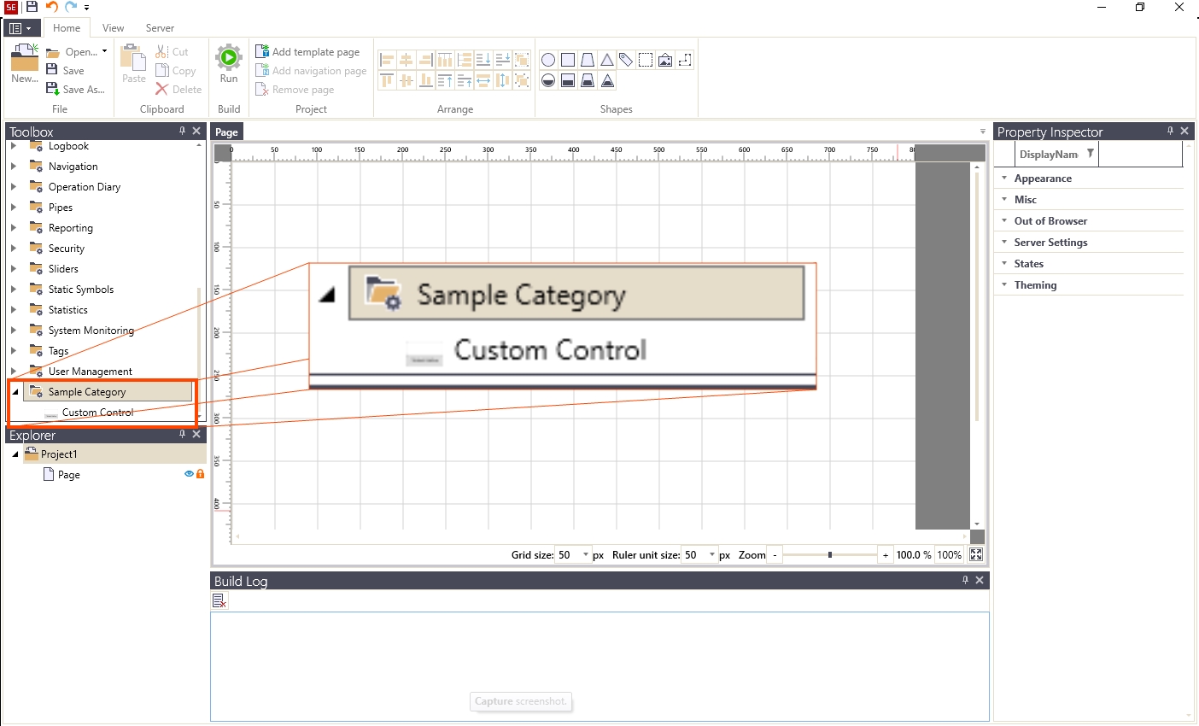Select the circle shape tool
1199x726 pixels.
tap(548, 60)
